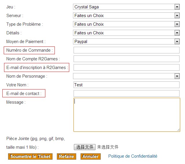Screen dimensions: 185x164
Task: Click the E-mail de contact input field
Action: pyautogui.click(x=126, y=94)
